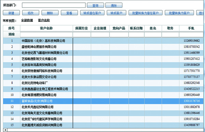Select row 中国百标（北京）高科技有限公司
The width and height of the screenshot is (205, 132).
pos(103,41)
